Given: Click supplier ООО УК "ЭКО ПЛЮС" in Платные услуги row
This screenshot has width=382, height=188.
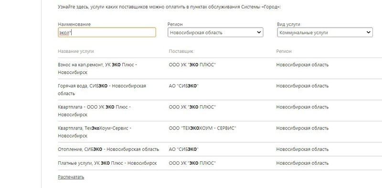Looking at the screenshot, I should coord(192,163).
